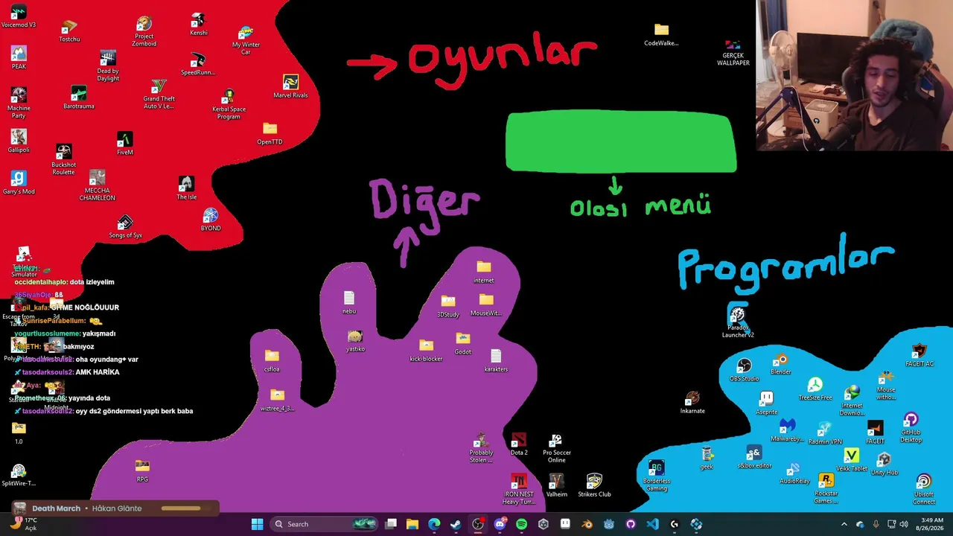Launch Dead by Daylight shortcut

coord(108,66)
